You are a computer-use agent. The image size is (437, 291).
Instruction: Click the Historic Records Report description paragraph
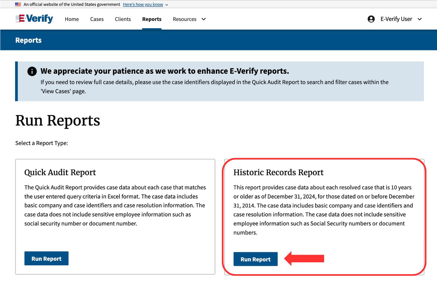pos(324,210)
